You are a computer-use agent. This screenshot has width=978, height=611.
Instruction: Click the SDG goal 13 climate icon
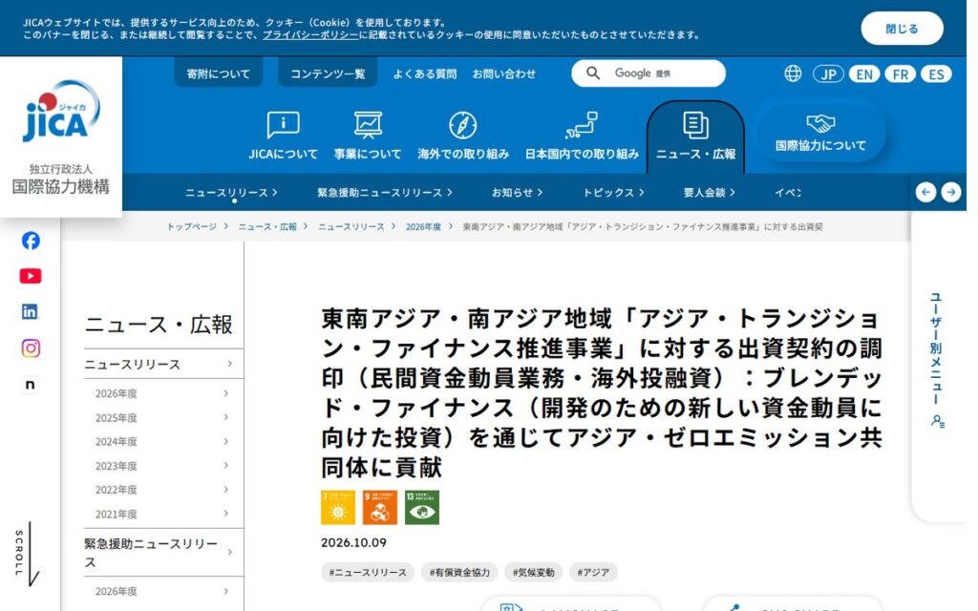[x=422, y=507]
